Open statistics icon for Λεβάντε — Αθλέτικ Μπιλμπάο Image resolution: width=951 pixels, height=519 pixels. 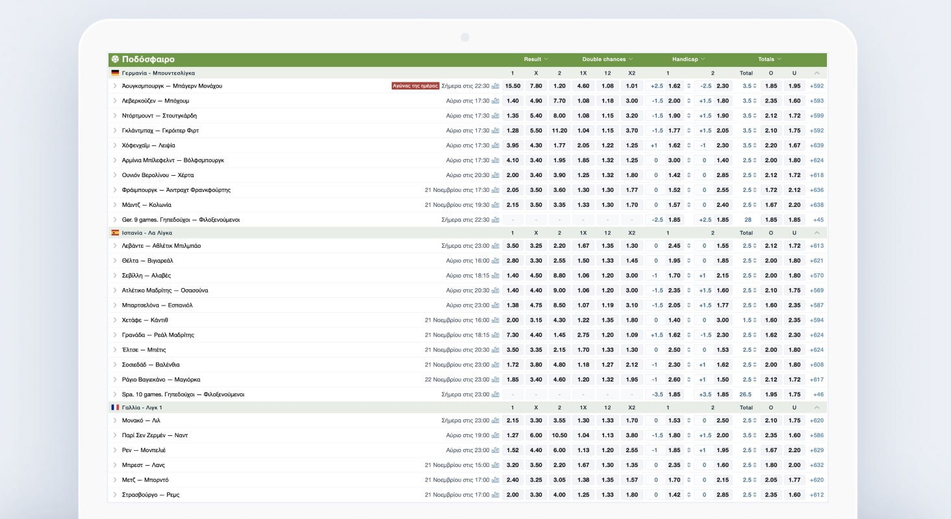(x=496, y=246)
